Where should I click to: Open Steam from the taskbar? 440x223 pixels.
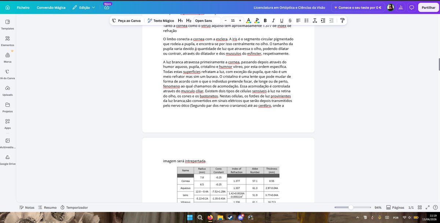tap(230, 217)
